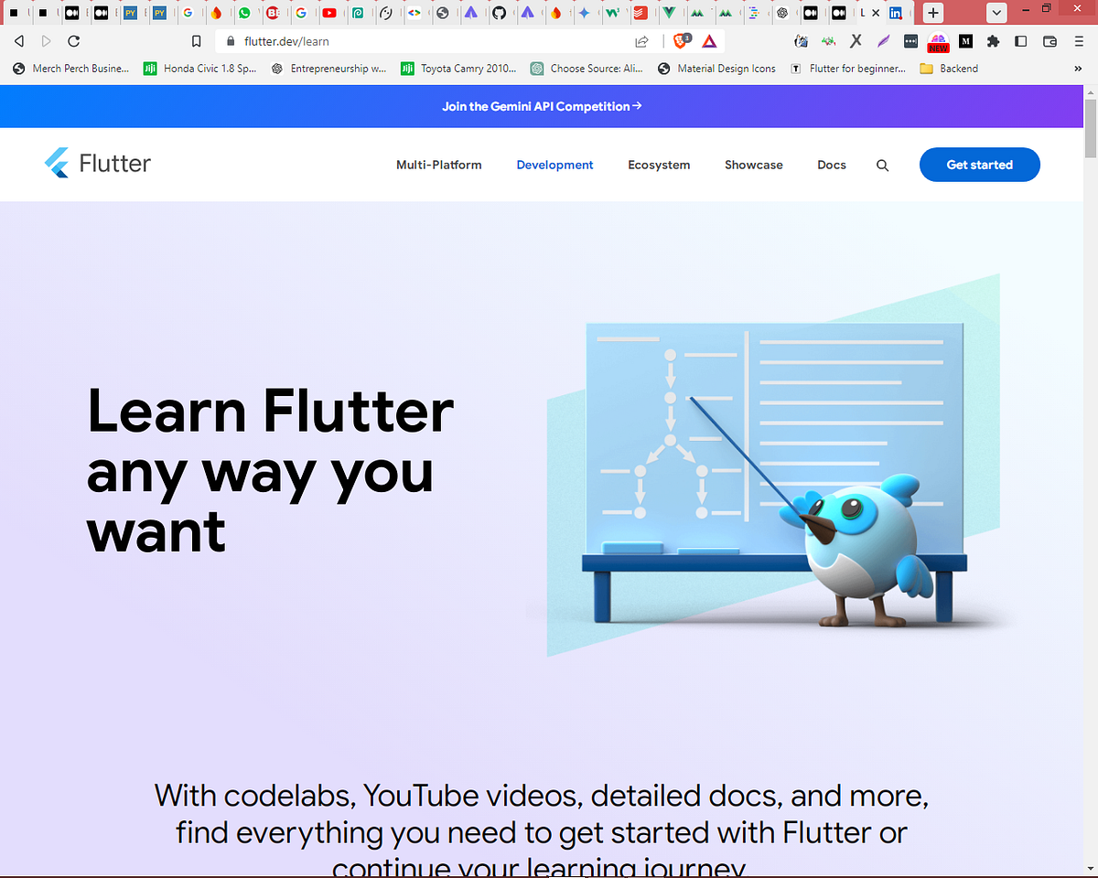Click the three-dots password extension icon

point(910,41)
